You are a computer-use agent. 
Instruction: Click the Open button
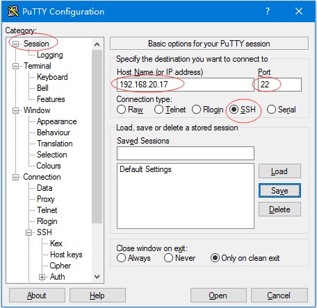click(x=218, y=296)
